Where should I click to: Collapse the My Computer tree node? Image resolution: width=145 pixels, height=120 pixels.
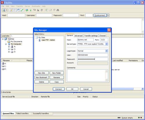6,44
